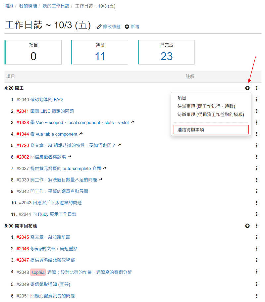Click arrow icon next to #1328 學 Vue
Viewport: 265px width, 302px height.
(x=132, y=123)
